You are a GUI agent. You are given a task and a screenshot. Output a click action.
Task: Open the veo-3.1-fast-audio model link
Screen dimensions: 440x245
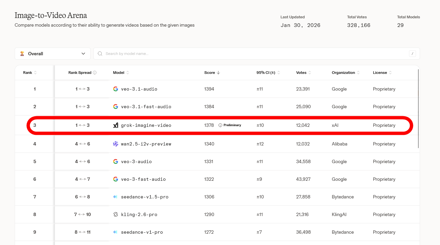[146, 107]
